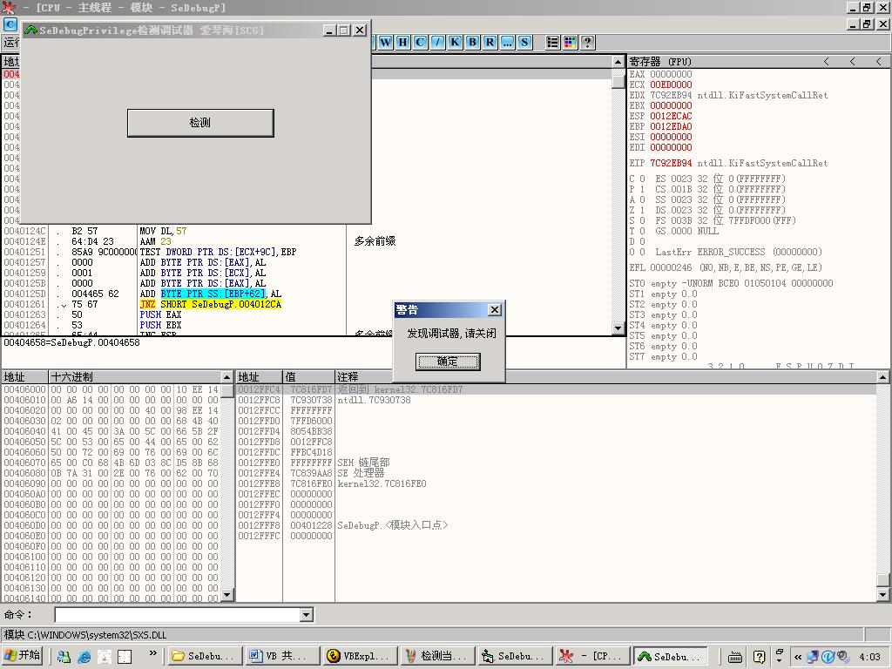Screen dimensions: 892x669
Task: Click the show desktop quick launch icon
Action: coord(125,657)
